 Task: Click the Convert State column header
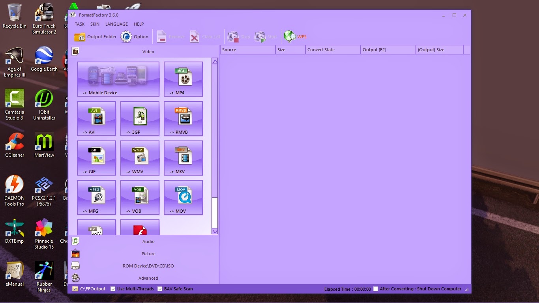(x=333, y=50)
